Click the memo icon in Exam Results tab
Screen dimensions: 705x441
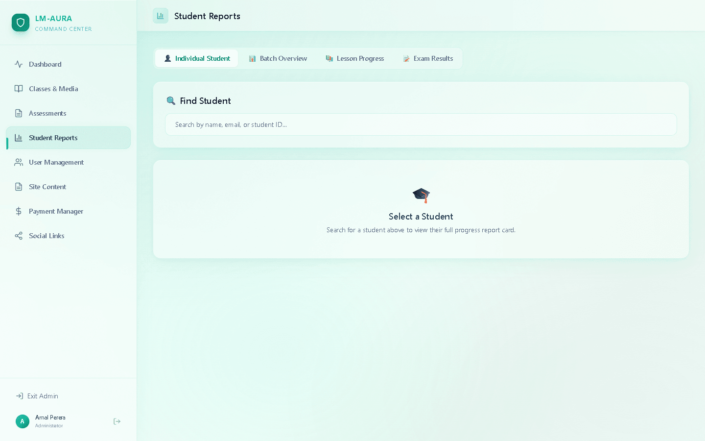tap(406, 58)
